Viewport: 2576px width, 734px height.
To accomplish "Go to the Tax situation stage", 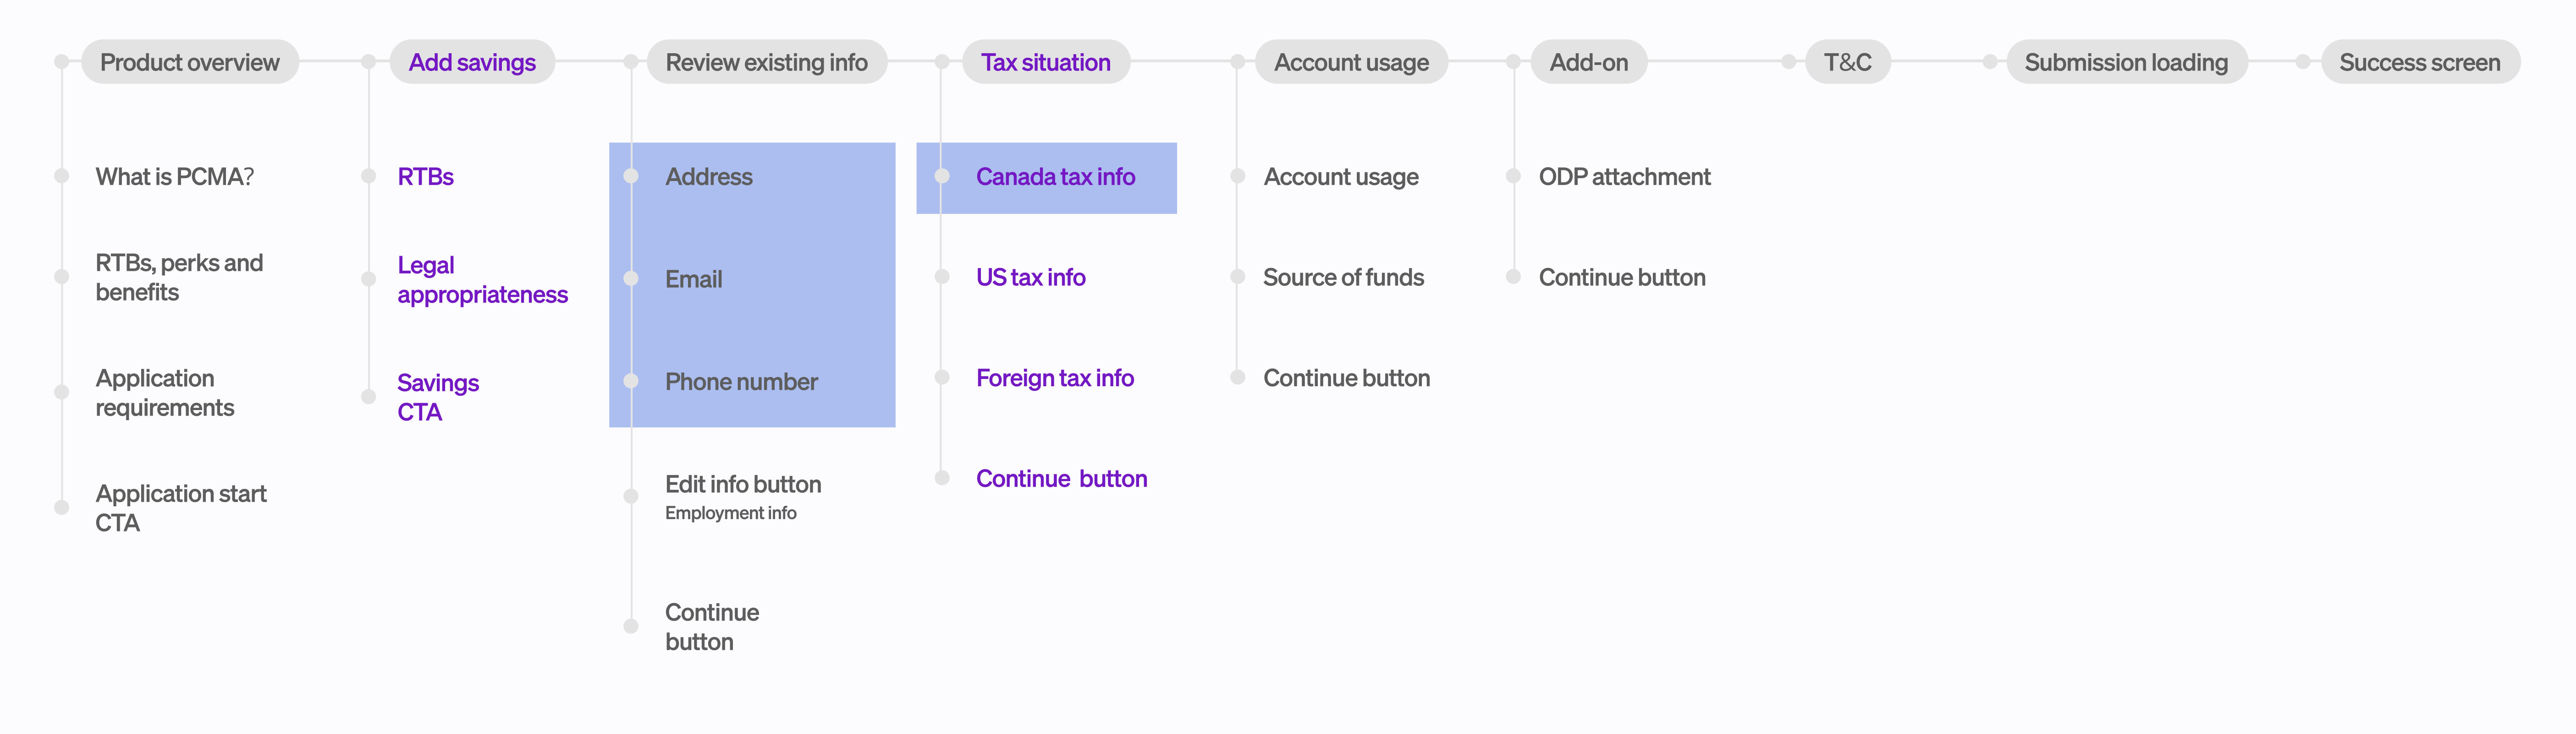I will tap(1046, 62).
